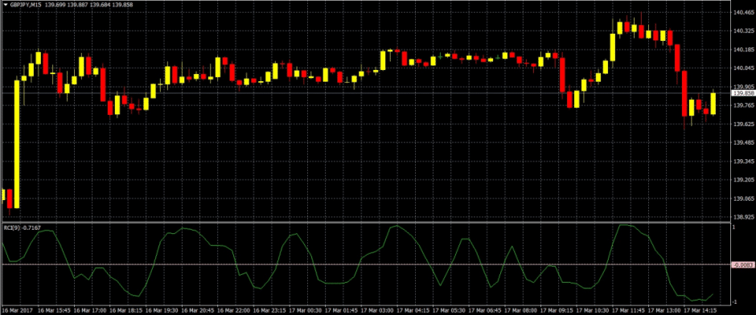Image resolution: width=756 pixels, height=315 pixels.
Task: Click the 16 Mar 19:30 time label
Action: [162, 311]
